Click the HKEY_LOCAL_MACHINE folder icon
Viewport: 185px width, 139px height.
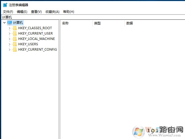[x=15, y=39]
